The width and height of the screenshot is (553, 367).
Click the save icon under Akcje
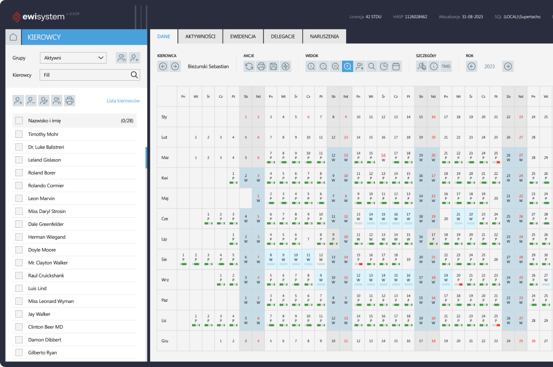(x=273, y=66)
